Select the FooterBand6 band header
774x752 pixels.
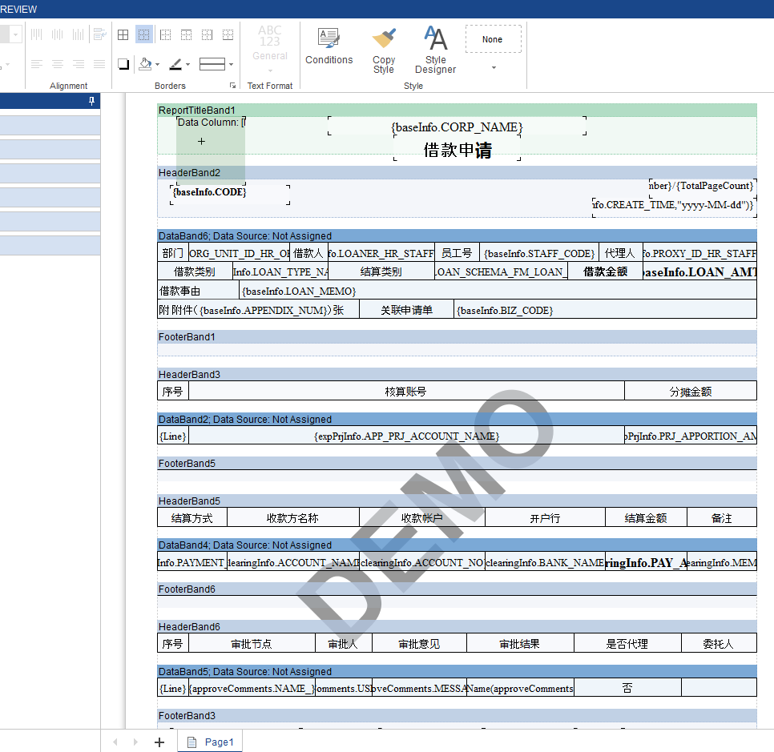(457, 589)
